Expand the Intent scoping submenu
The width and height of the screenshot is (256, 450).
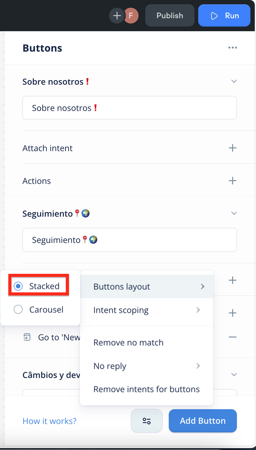tap(147, 310)
